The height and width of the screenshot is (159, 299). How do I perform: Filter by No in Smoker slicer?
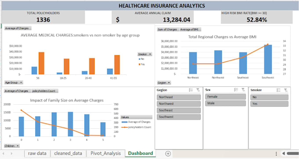pyautogui.click(x=269, y=97)
